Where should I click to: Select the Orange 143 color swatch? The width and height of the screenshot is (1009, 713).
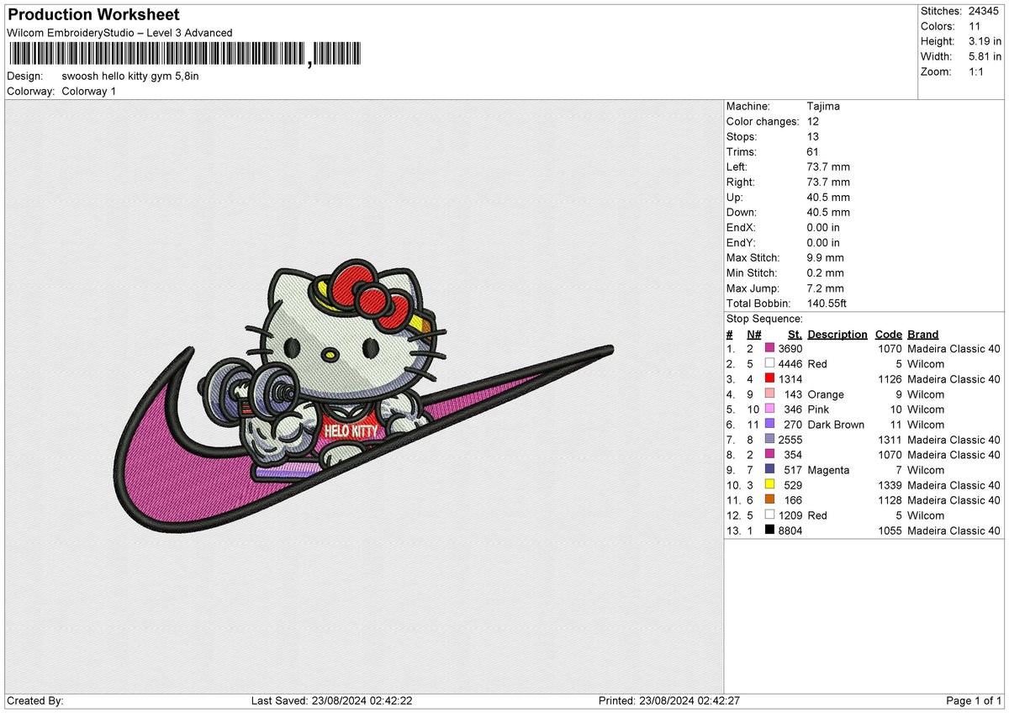(x=770, y=394)
